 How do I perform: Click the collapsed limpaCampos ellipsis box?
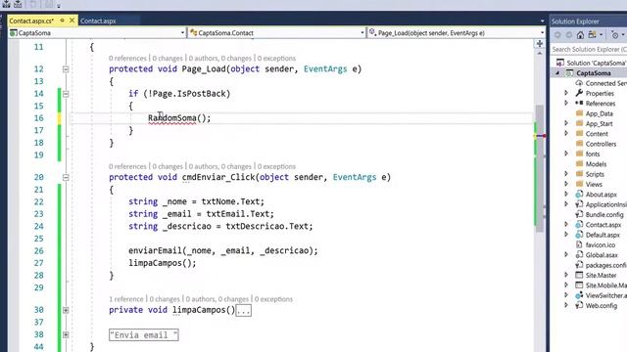[x=244, y=310]
